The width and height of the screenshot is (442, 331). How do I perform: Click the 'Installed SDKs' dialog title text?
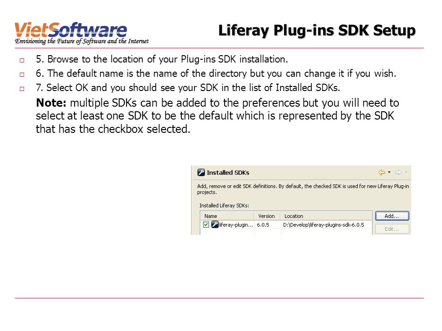coord(228,172)
